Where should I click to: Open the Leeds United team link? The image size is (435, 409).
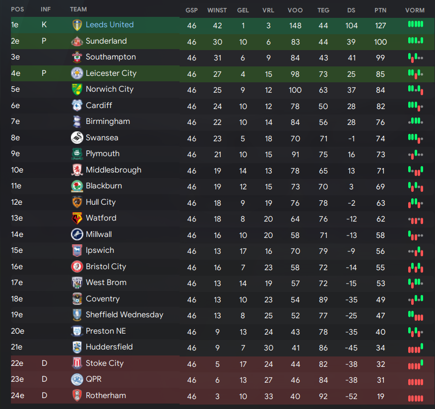point(110,25)
